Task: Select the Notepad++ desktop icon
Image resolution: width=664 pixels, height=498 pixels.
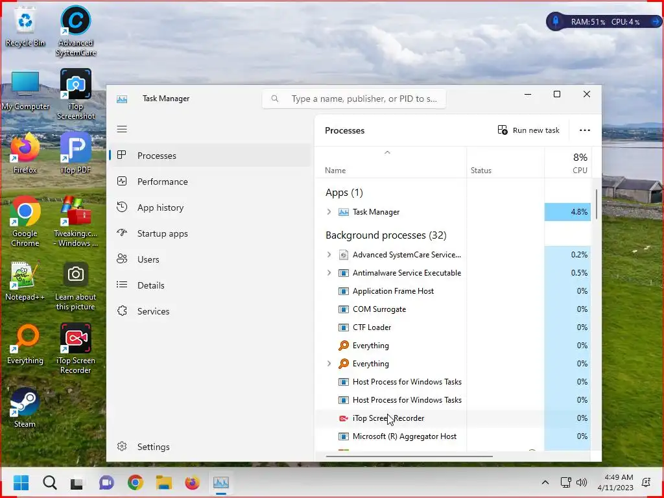Action: [25, 281]
